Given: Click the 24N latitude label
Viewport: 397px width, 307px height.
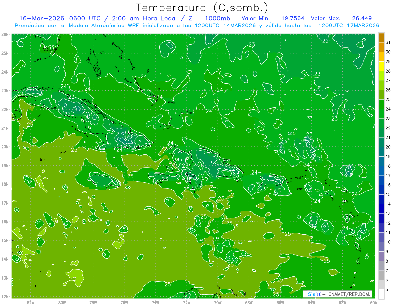Looking at the screenshot, I should 5,72.
